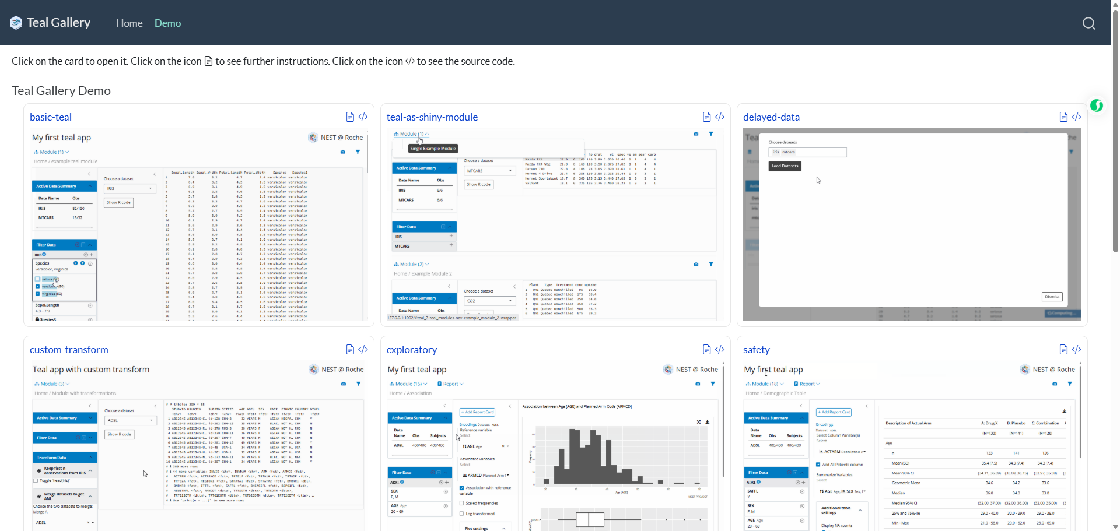Viewport: 1120px width, 531px height.
Task: Click the green floating extension icon
Action: tap(1097, 106)
